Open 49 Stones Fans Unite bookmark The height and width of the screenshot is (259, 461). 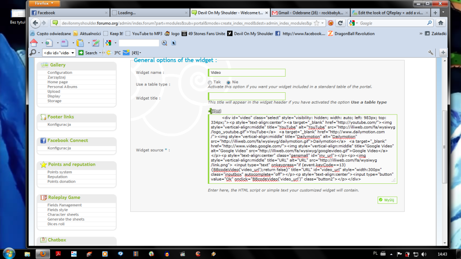pos(203,33)
